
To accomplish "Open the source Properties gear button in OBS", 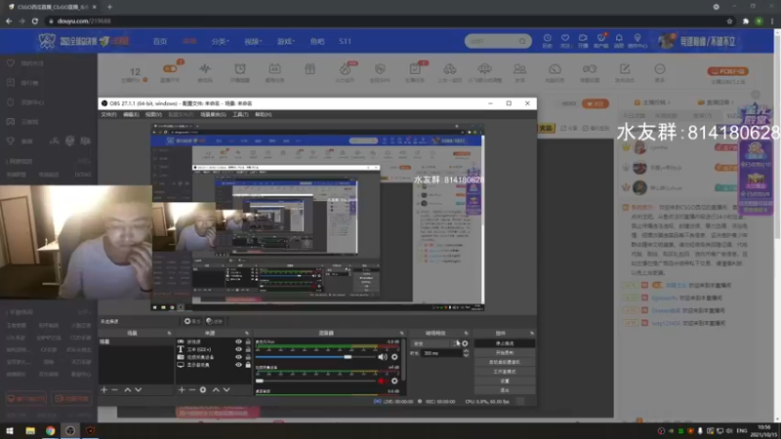I will 191,321.
